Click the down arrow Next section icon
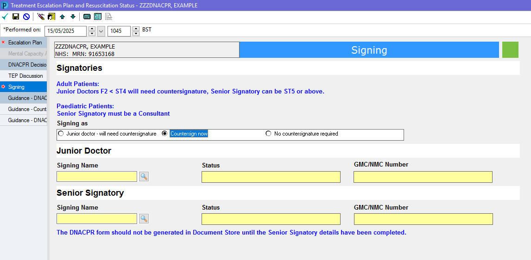Screen dimensions: 531x260 tap(73, 17)
